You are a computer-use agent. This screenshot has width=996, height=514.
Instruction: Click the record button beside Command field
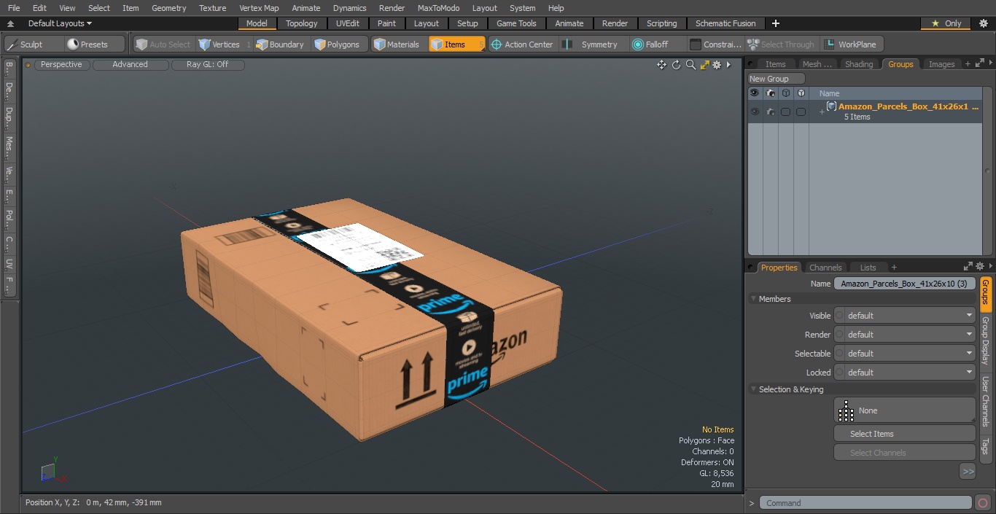click(982, 503)
